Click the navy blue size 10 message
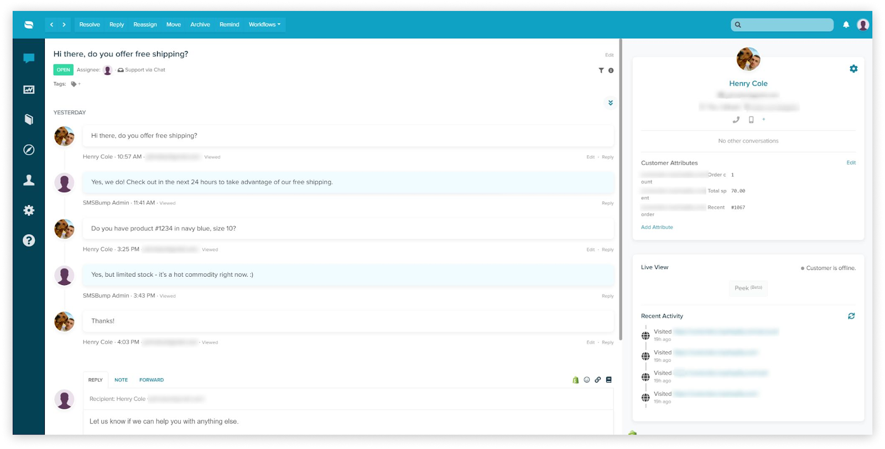885x449 pixels. (x=348, y=229)
